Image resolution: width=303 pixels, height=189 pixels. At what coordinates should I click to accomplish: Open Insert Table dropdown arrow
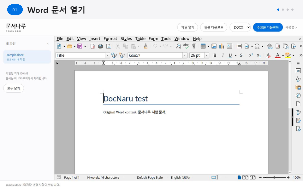point(208,46)
